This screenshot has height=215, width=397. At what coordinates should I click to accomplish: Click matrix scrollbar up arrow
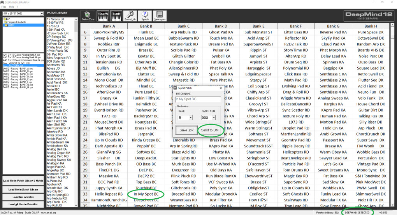[392, 25]
